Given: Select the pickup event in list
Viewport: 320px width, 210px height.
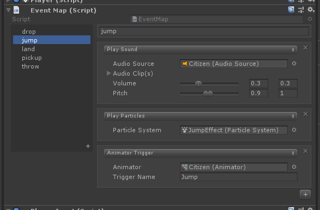Looking at the screenshot, I should pos(52,58).
